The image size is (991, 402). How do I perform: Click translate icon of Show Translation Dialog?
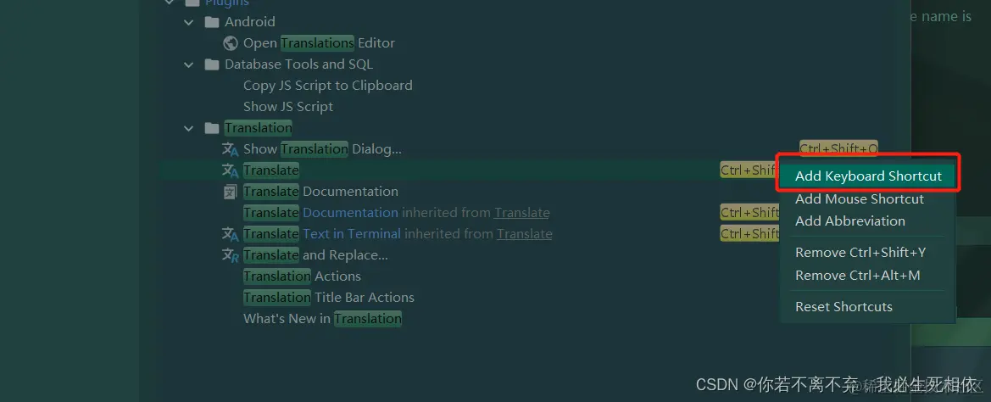[230, 150]
